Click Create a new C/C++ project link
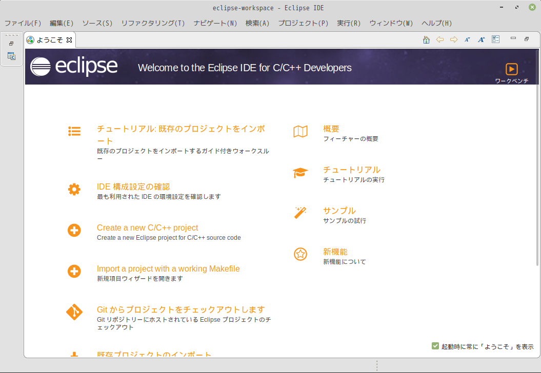Image resolution: width=541 pixels, height=373 pixels. click(x=147, y=228)
